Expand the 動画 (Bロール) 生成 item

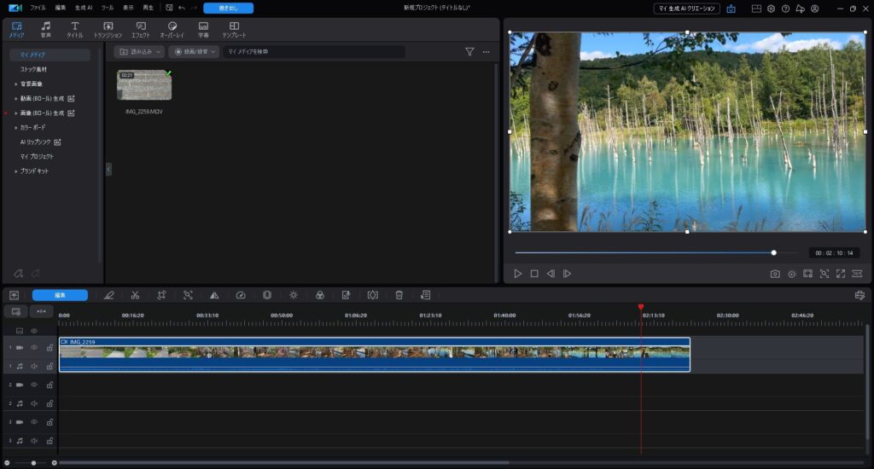coord(15,99)
